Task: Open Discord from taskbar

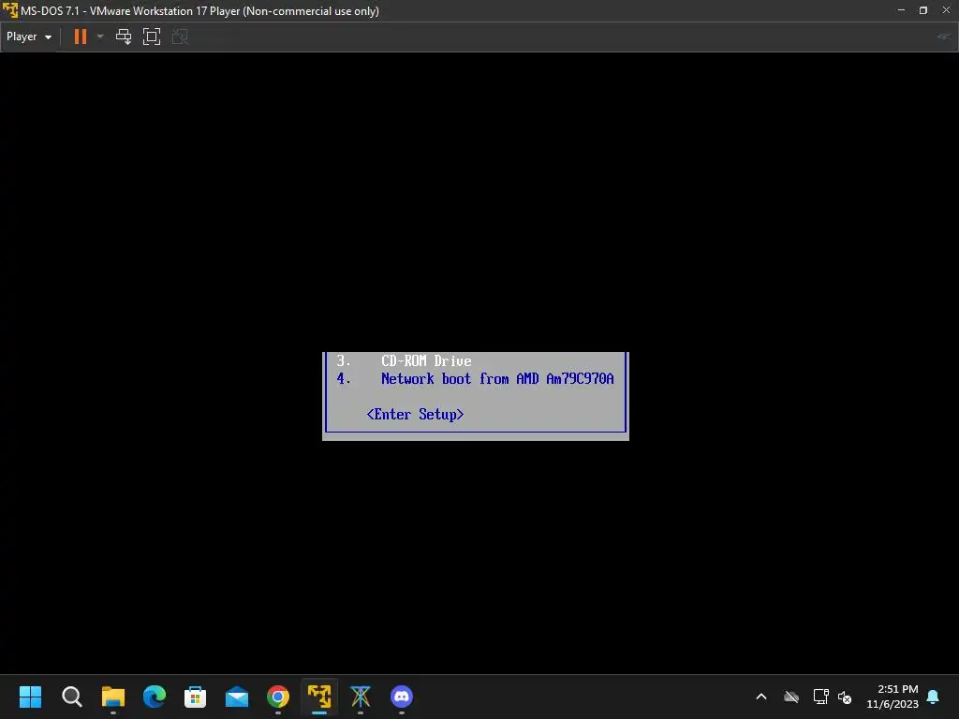Action: pyautogui.click(x=402, y=697)
